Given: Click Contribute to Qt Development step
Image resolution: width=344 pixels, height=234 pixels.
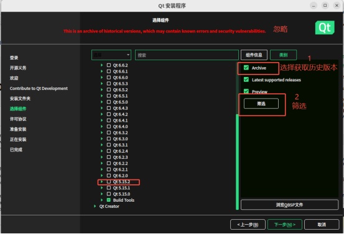Looking at the screenshot, I should point(39,88).
